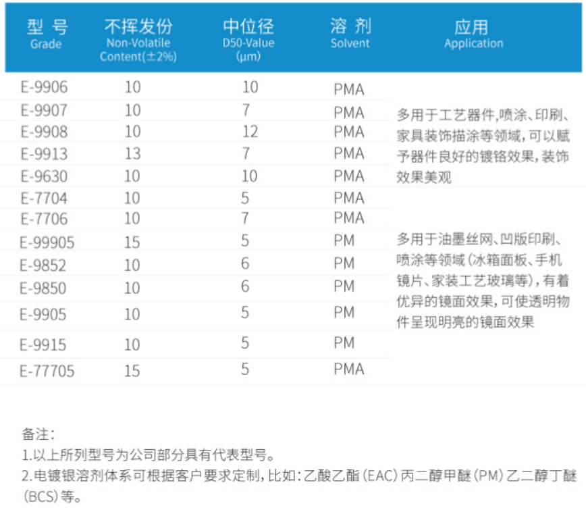
Task: Click D50 value 7 in E-9907 row
Action: (246, 110)
